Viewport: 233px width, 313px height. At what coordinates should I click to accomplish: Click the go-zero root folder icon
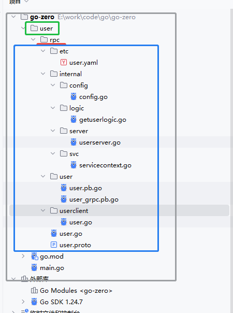[24, 17]
